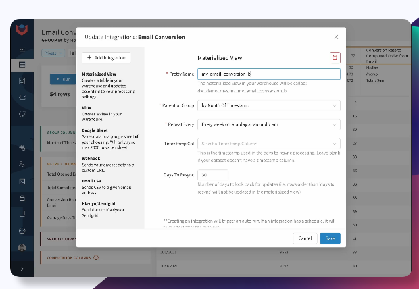Select the table datasets sidebar icon
This screenshot has height=289, width=419.
click(22, 65)
